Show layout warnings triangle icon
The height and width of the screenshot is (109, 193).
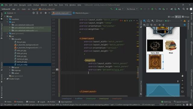[185, 21]
